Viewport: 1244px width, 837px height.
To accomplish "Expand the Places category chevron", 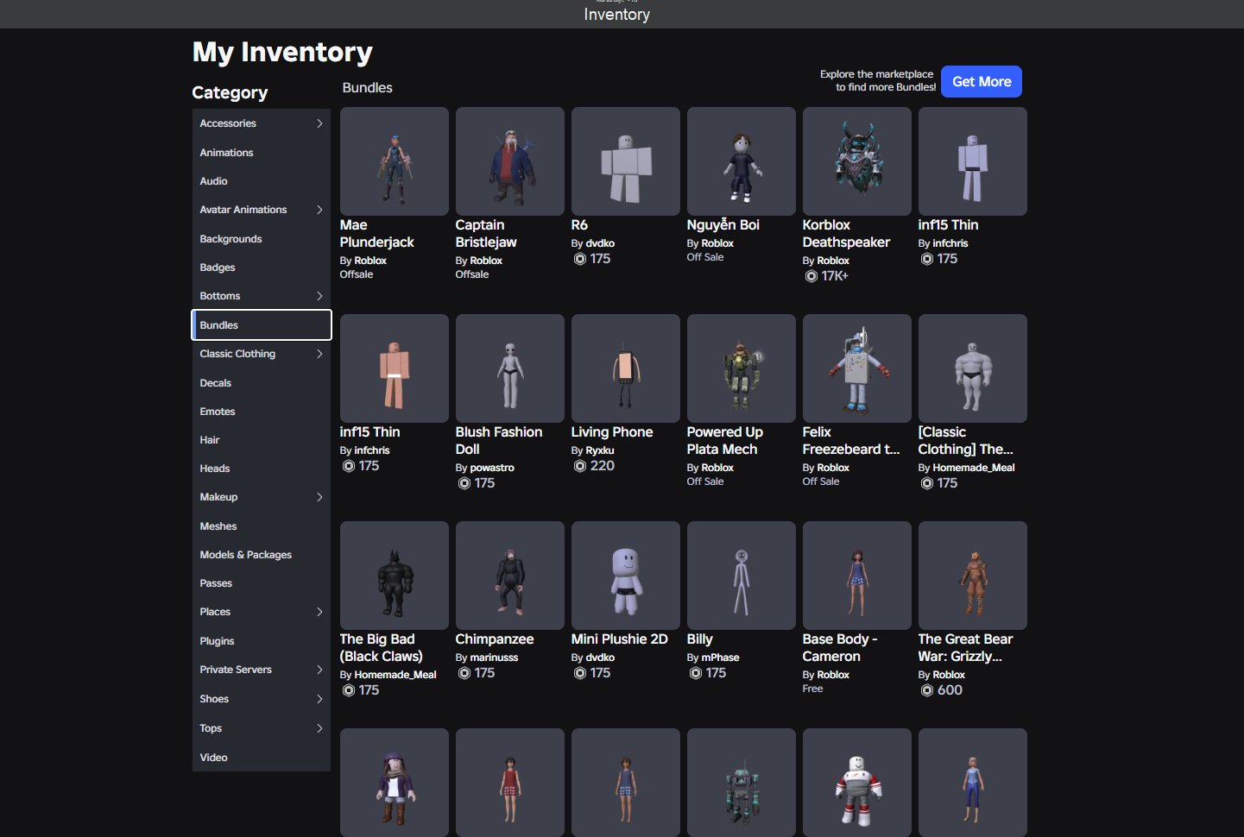I will tap(319, 612).
